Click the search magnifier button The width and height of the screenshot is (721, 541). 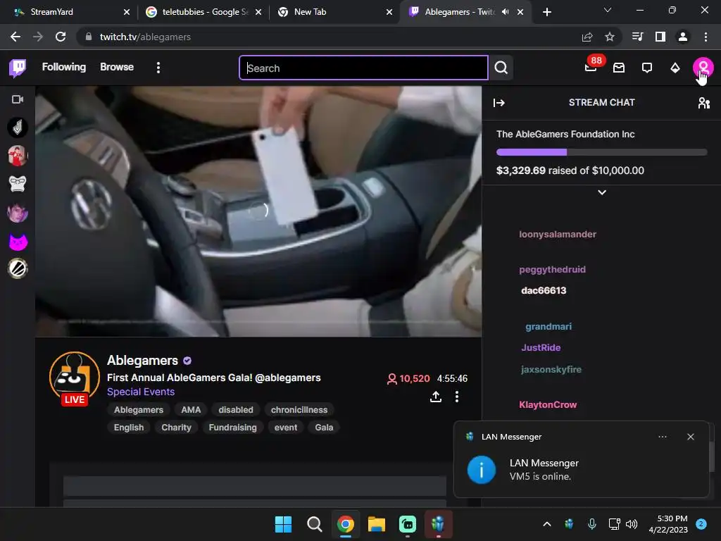[x=501, y=68]
